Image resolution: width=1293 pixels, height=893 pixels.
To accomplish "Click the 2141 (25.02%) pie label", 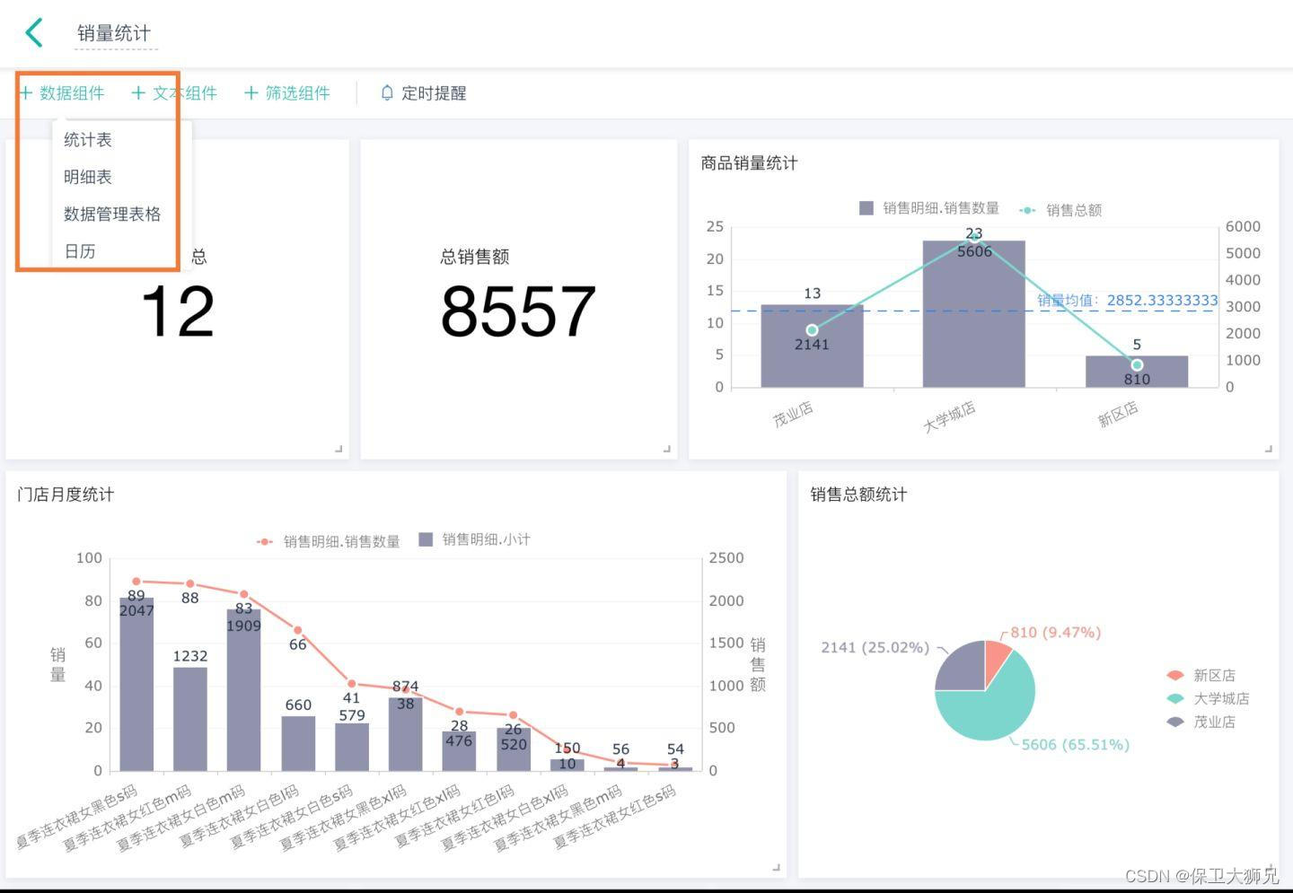I will (875, 647).
